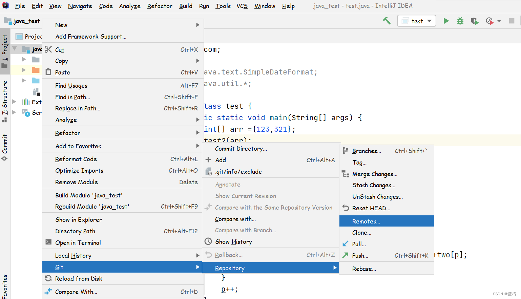Click the Push arrow icon
Viewport: 521px width, 299px height.
tap(345, 255)
